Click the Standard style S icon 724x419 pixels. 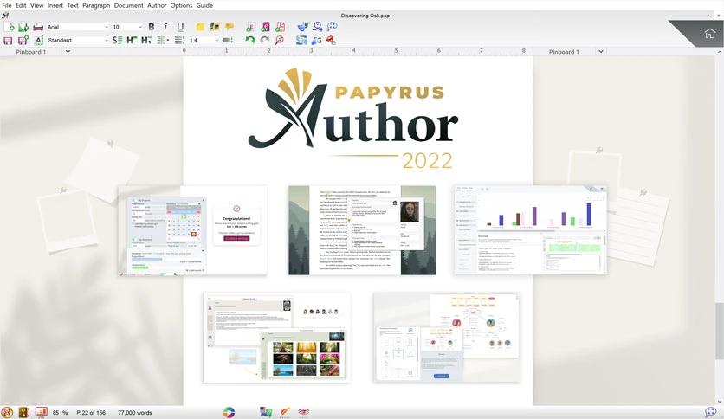[x=117, y=41]
